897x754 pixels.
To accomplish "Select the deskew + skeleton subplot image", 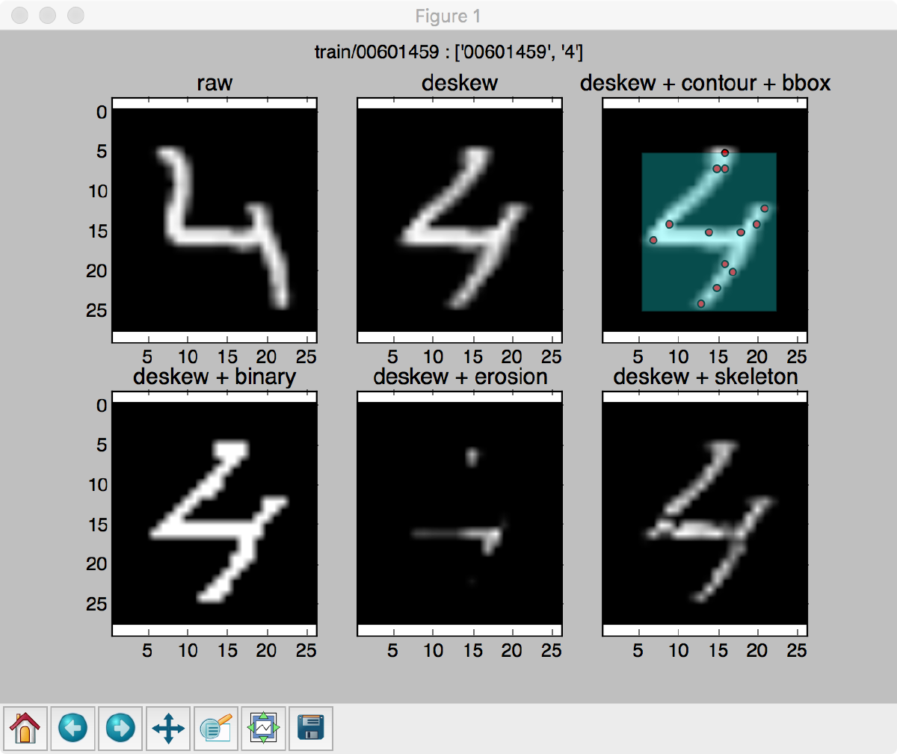I will point(703,514).
